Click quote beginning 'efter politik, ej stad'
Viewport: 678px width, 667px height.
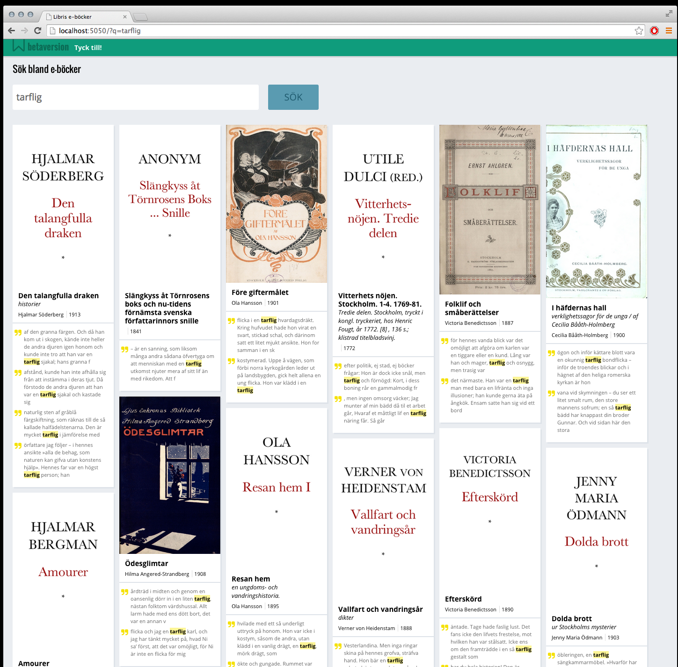pyautogui.click(x=385, y=377)
